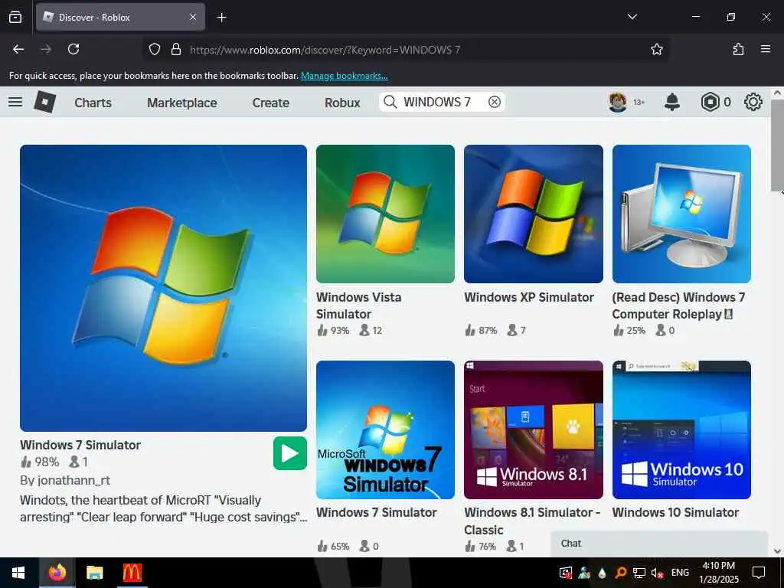784x588 pixels.
Task: Click Windows XP Simulator title link
Action: pyautogui.click(x=529, y=297)
